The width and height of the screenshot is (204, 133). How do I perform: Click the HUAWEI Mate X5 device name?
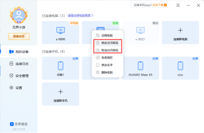coord(140,75)
